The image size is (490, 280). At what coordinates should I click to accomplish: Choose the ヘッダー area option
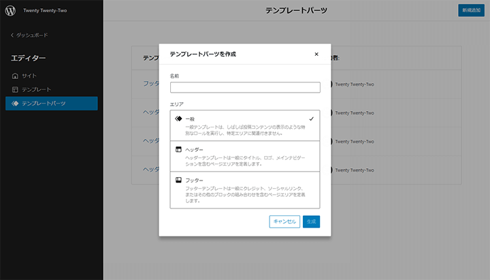click(x=244, y=156)
